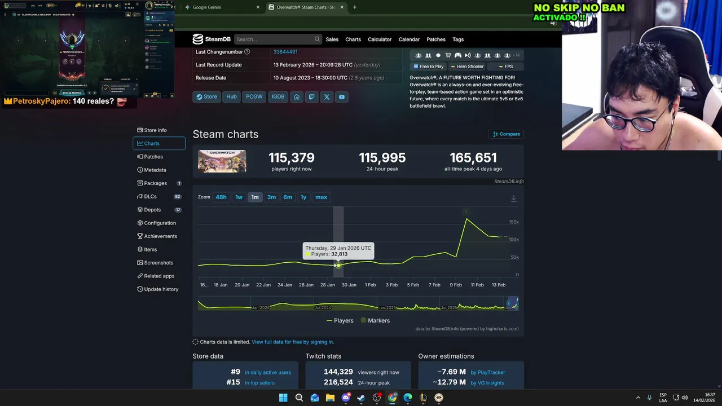Open Configuration in the sidebar
This screenshot has height=406, width=722.
click(159, 223)
